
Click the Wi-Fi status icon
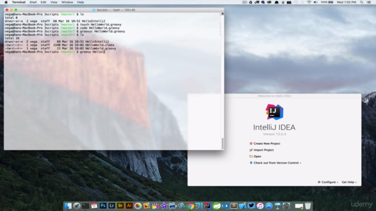pos(309,2)
